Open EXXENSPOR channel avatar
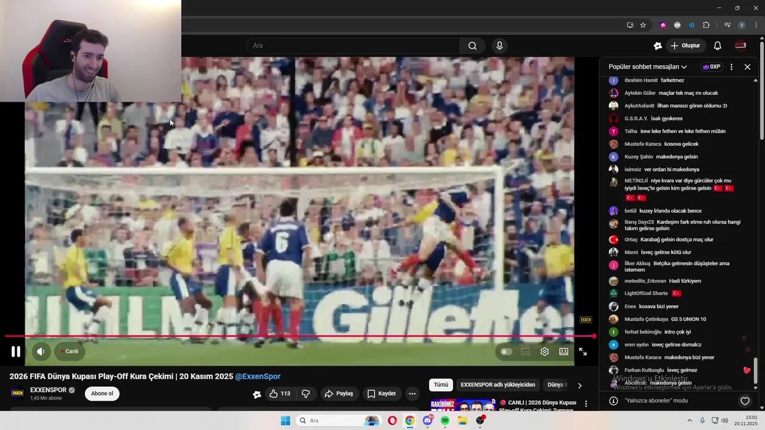This screenshot has width=765, height=430. (x=18, y=393)
